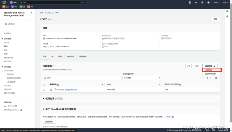Open console settings gear in top bar
The image size is (232, 132).
tap(208, 3)
